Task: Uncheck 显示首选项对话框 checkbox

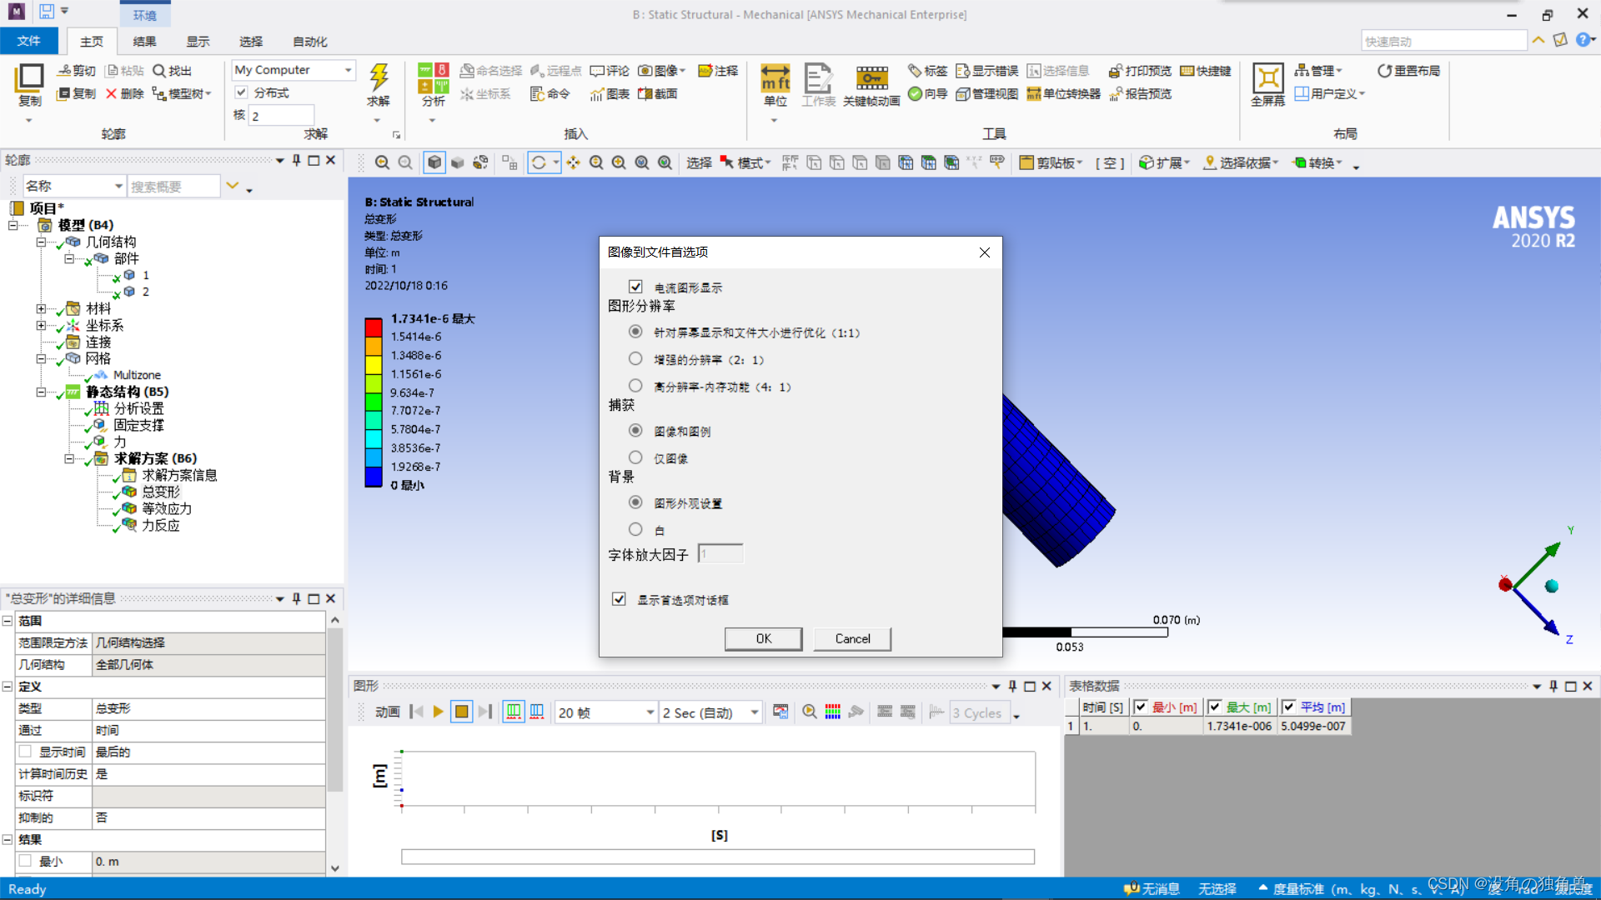Action: [x=619, y=599]
